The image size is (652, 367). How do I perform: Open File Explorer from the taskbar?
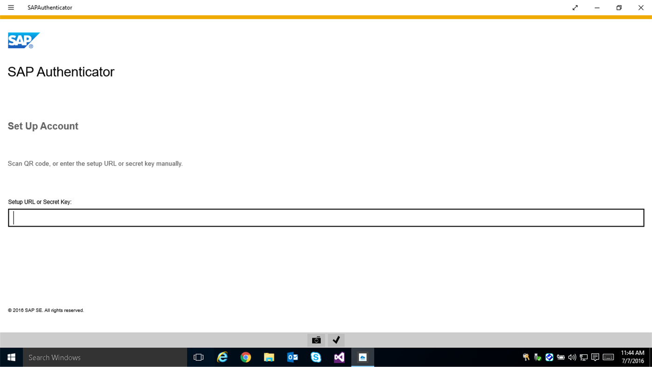pyautogui.click(x=269, y=357)
